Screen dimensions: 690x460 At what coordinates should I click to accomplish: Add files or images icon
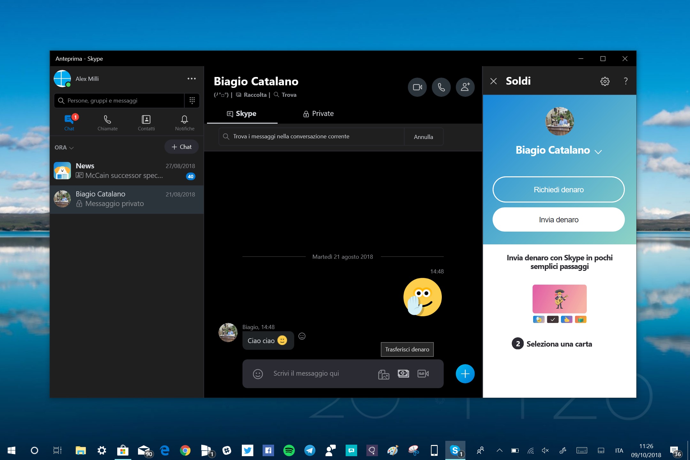[x=384, y=374]
